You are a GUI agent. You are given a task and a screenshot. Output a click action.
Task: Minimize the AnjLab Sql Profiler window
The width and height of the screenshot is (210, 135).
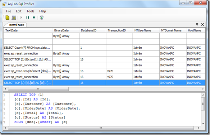pos(183,3)
